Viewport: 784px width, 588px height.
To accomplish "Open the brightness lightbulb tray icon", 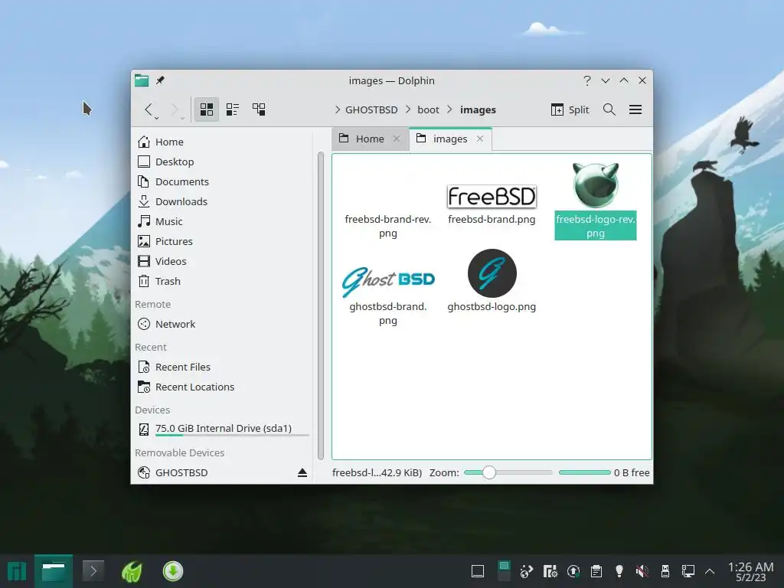I will tap(619, 571).
